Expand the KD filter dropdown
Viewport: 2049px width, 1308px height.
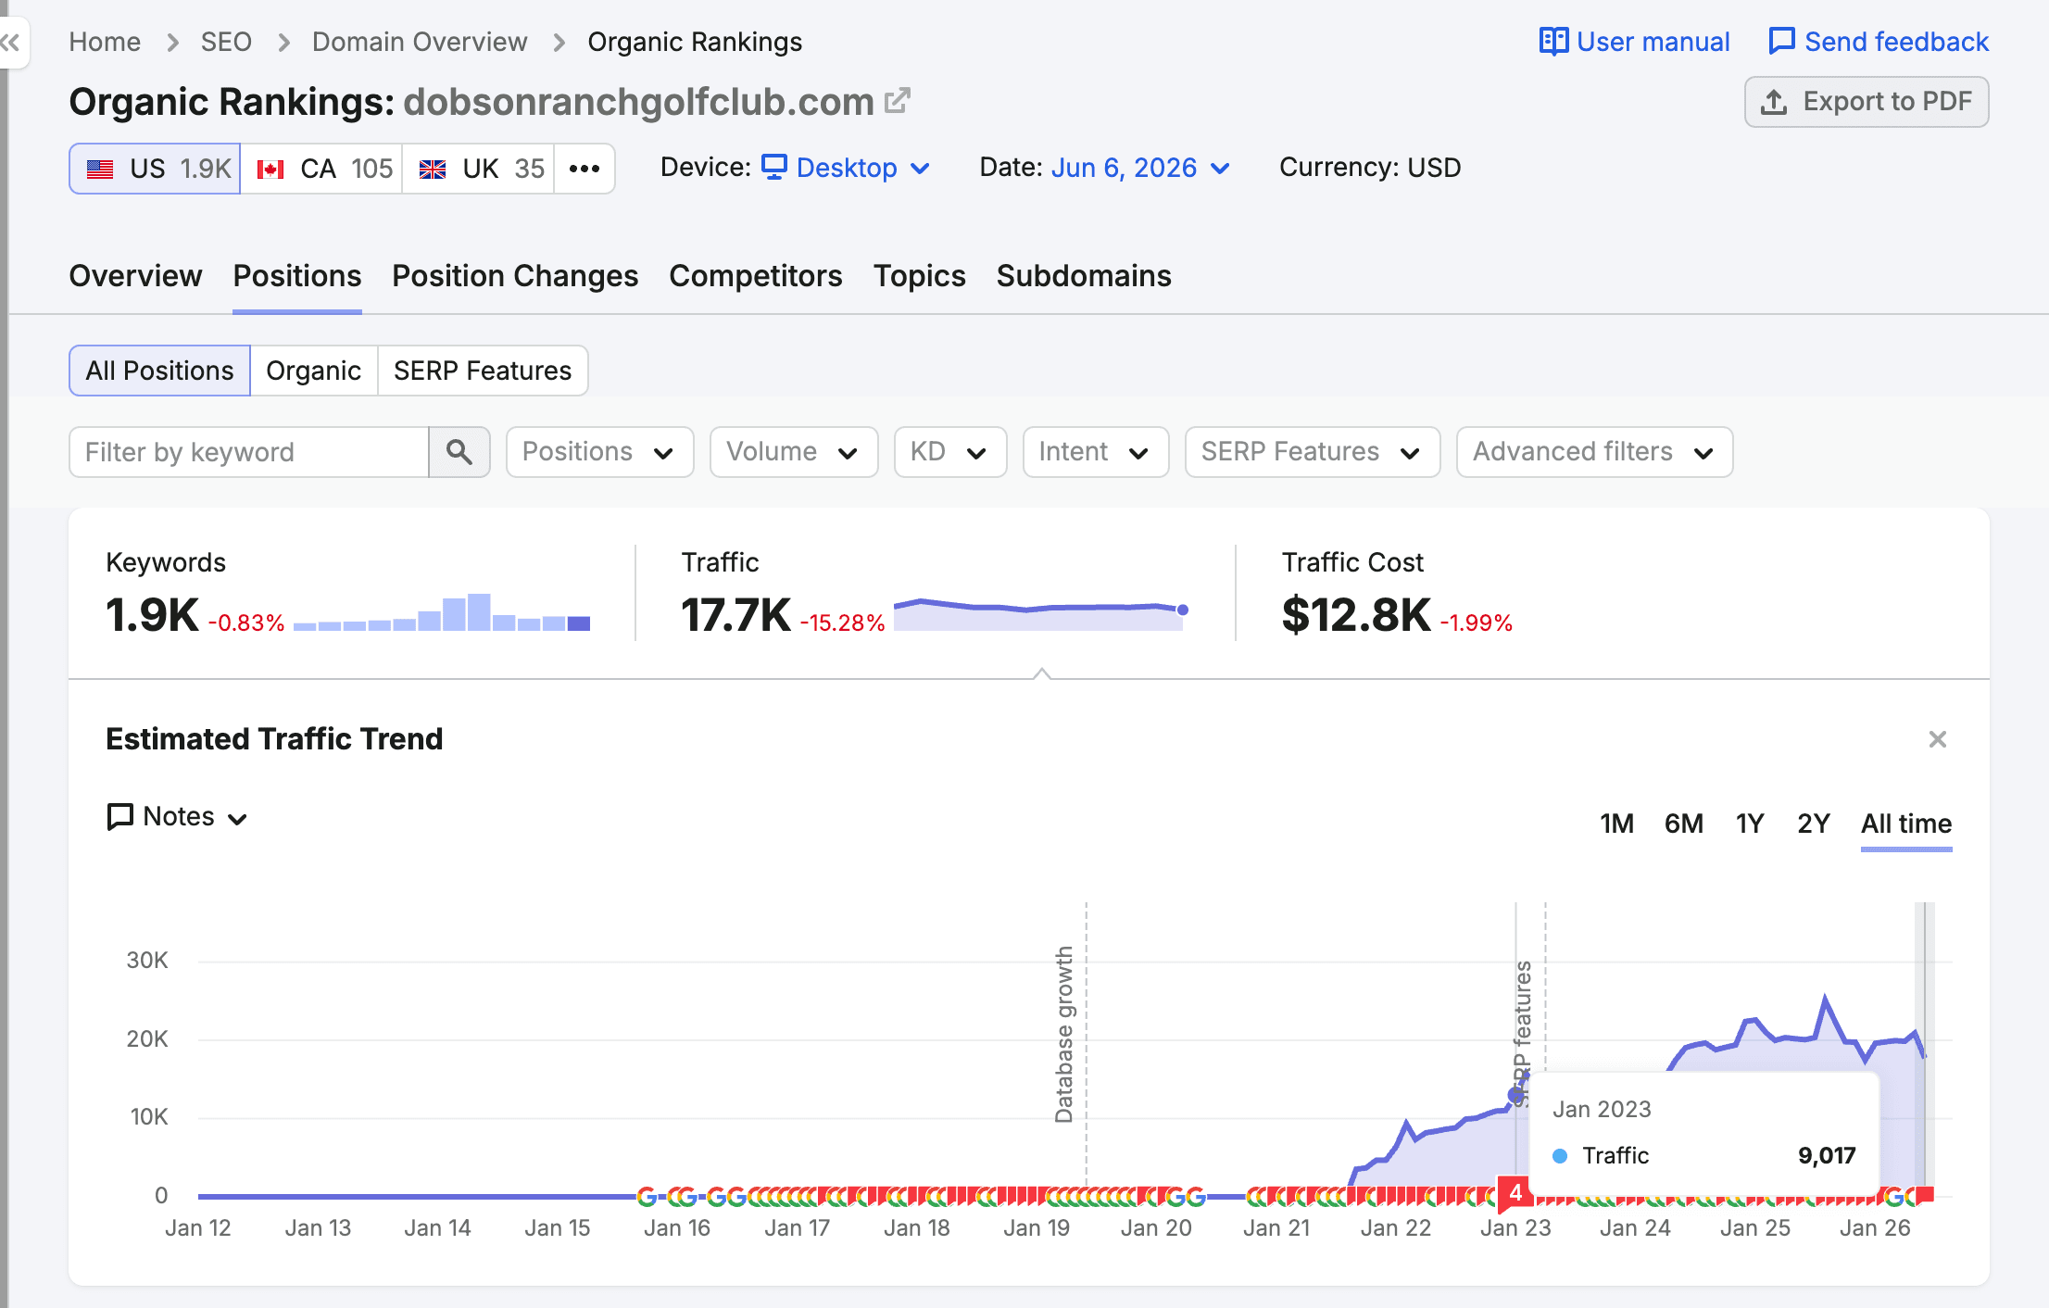click(x=950, y=452)
